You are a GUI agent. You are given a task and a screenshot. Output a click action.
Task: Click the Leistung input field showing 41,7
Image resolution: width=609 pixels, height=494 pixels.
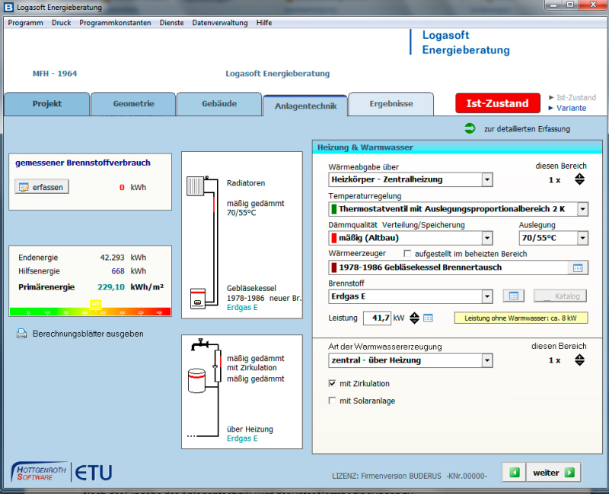pyautogui.click(x=377, y=318)
